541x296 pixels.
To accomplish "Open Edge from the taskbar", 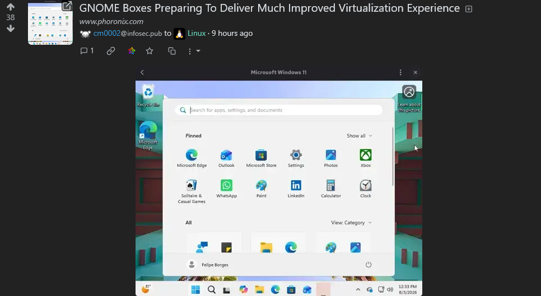I will pyautogui.click(x=276, y=289).
